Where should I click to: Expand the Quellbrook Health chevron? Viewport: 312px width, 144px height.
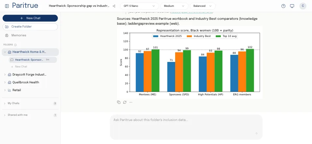coord(5,82)
